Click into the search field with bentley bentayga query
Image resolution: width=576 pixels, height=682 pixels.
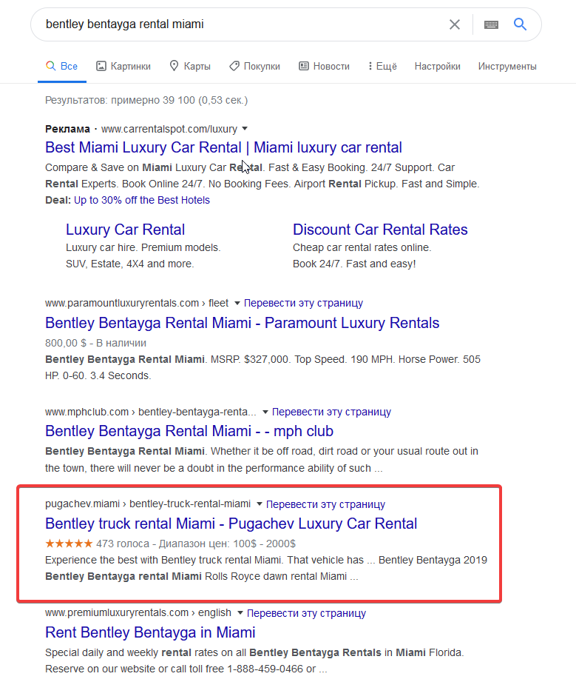point(243,24)
